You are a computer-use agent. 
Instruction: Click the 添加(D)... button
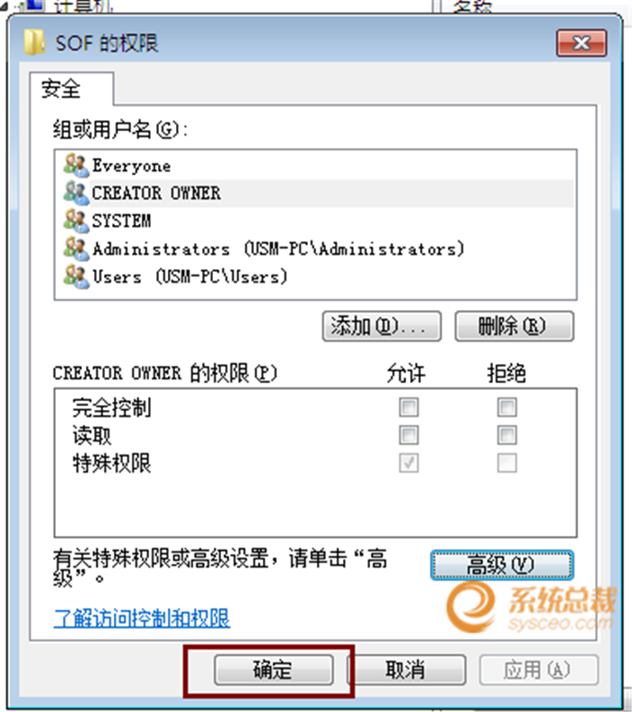382,326
